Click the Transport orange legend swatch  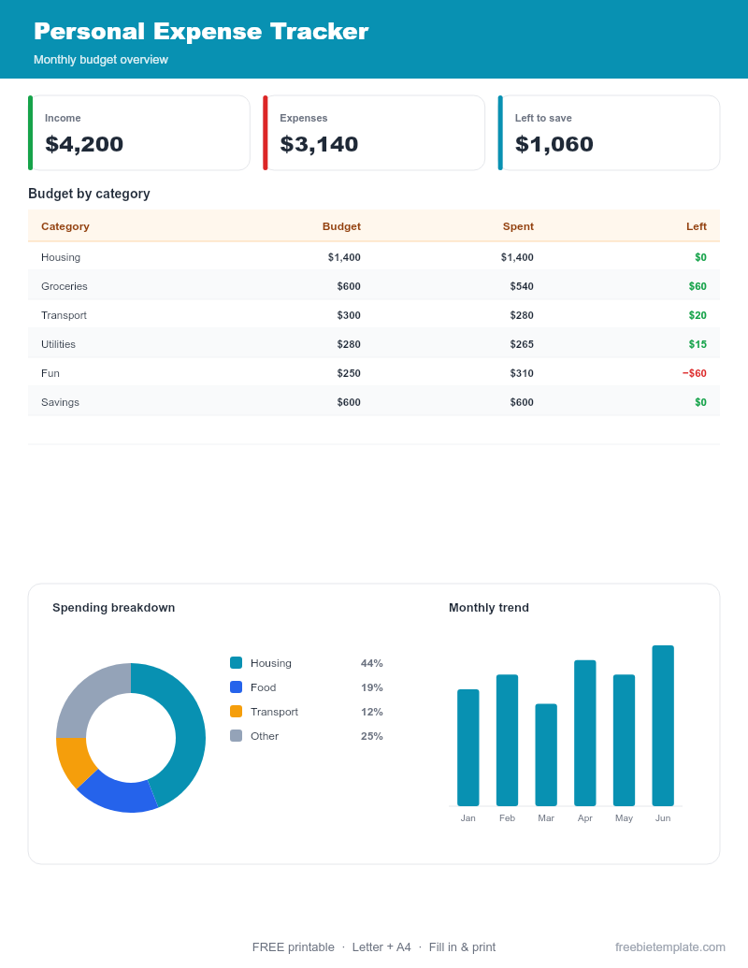[x=236, y=711]
